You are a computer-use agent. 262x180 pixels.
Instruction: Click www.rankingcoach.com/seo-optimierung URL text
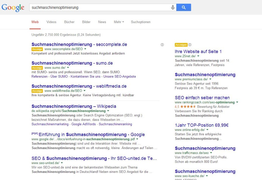point(205,102)
